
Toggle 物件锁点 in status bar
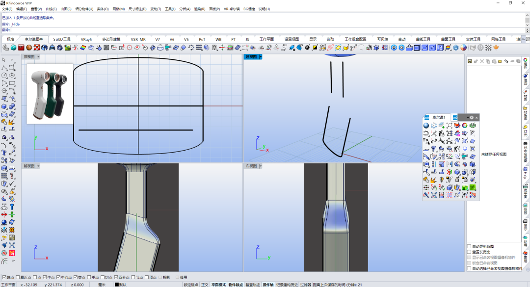236,285
